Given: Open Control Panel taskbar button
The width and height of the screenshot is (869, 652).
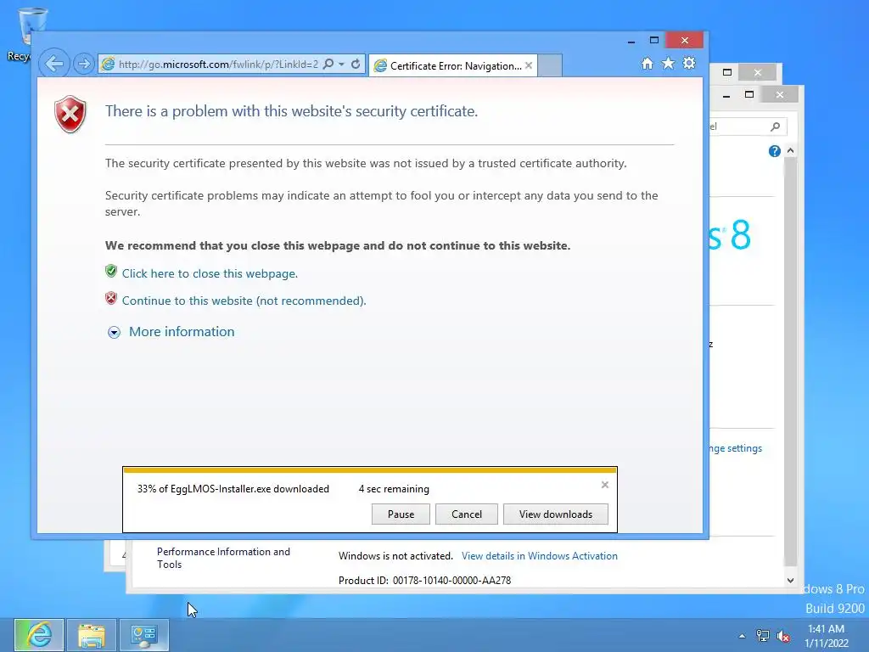Looking at the screenshot, I should click(144, 635).
